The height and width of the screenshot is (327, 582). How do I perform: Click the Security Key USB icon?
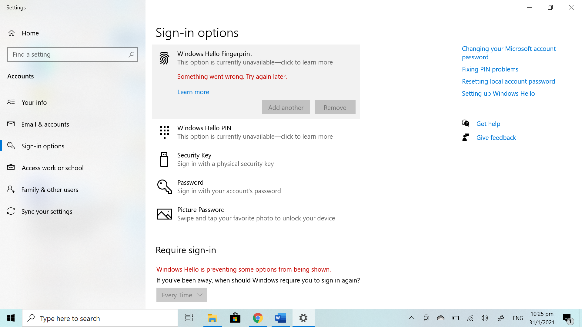tap(164, 159)
